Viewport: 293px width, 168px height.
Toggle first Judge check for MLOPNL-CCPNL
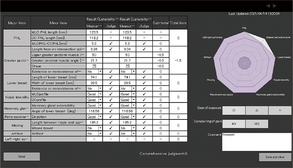coord(111,44)
